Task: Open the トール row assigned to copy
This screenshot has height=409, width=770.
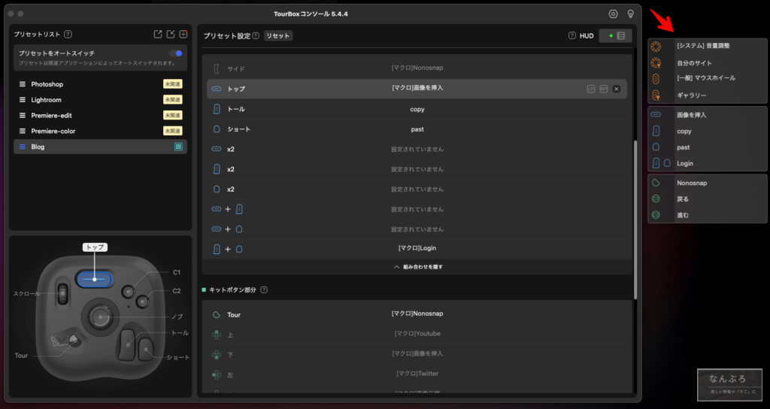Action: tap(417, 109)
